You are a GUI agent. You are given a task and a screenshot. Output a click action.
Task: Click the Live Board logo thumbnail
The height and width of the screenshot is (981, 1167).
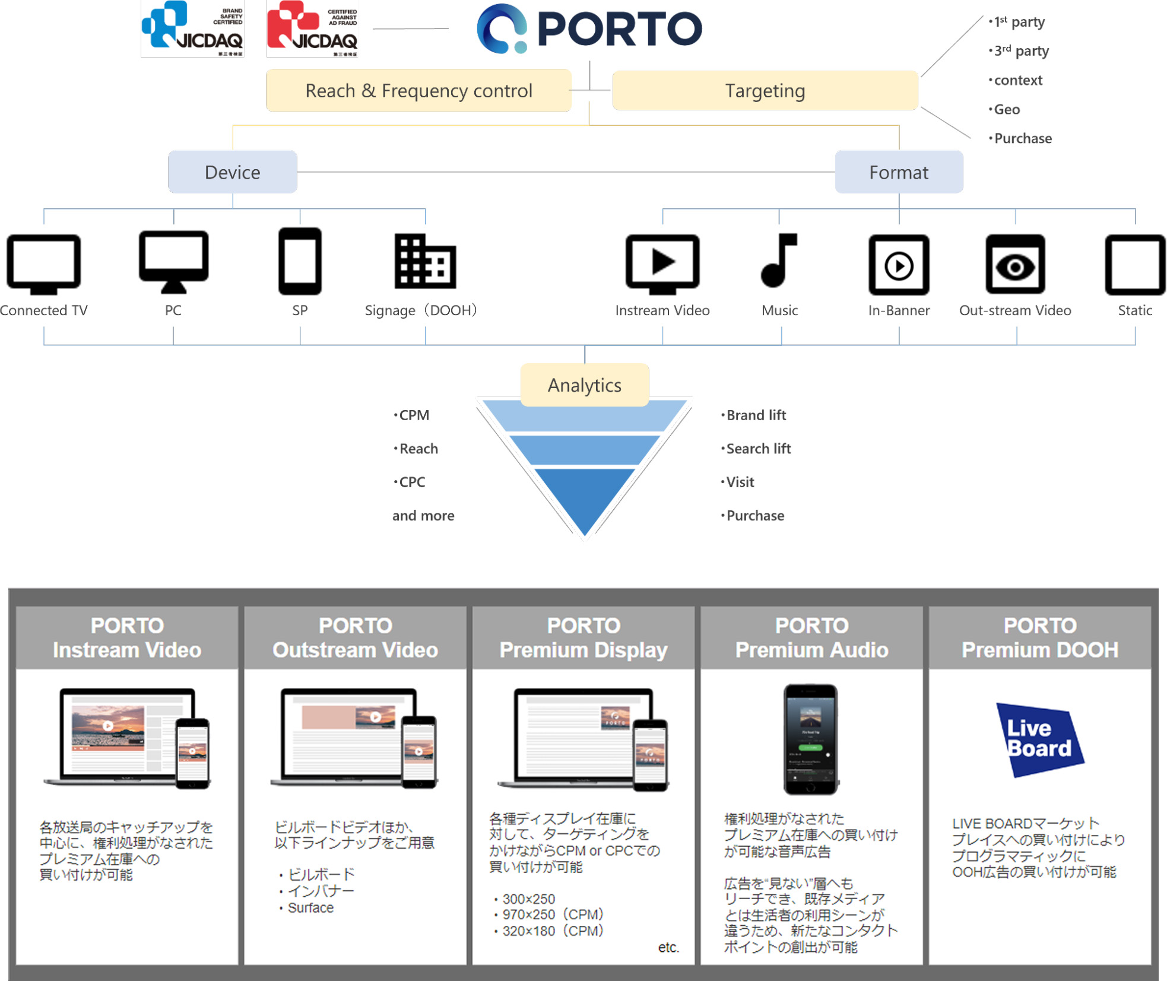point(1039,739)
